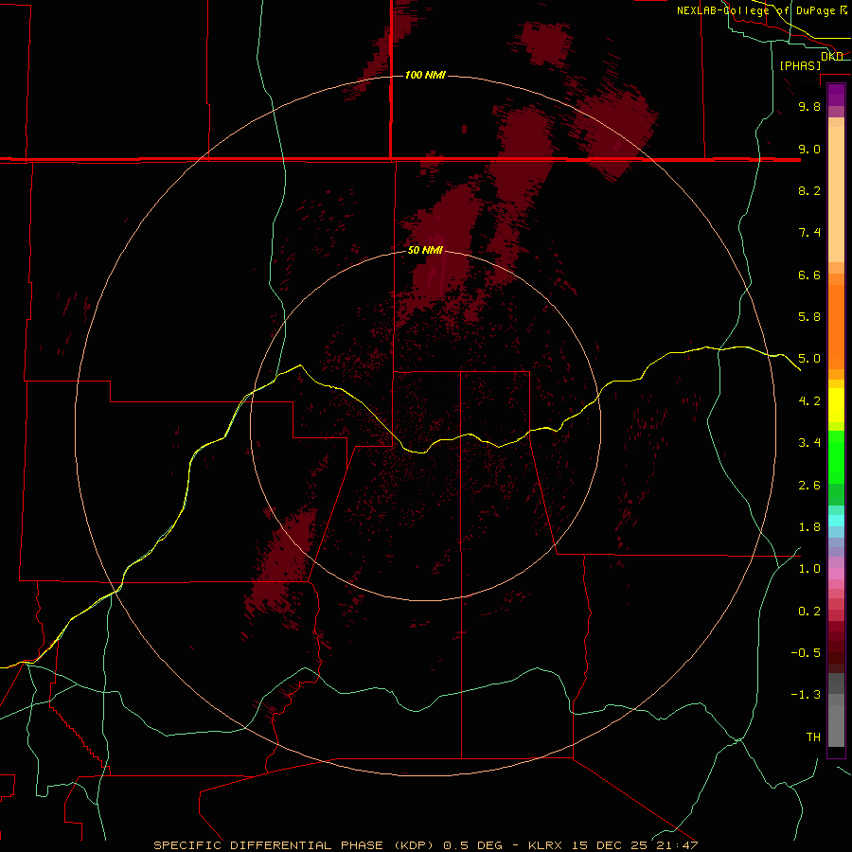Click the 8.2 value on the scale
The image size is (852, 852).
coord(809,190)
